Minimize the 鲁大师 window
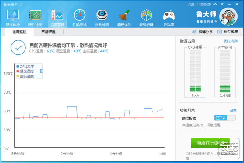Viewport: 244px width, 163px height. pos(229,5)
